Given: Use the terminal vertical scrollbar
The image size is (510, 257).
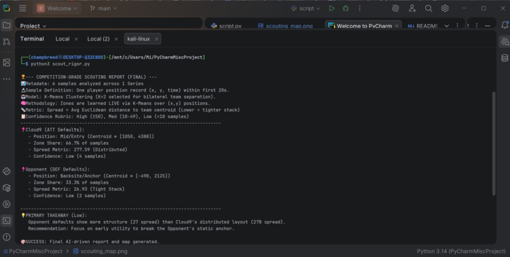Looking at the screenshot, I should point(494,143).
